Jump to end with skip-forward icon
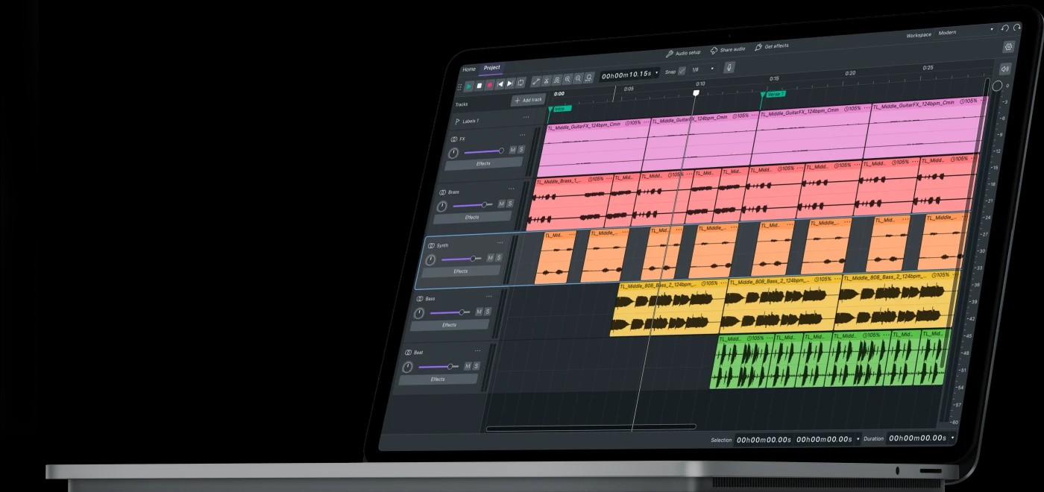The image size is (1044, 492). point(510,83)
